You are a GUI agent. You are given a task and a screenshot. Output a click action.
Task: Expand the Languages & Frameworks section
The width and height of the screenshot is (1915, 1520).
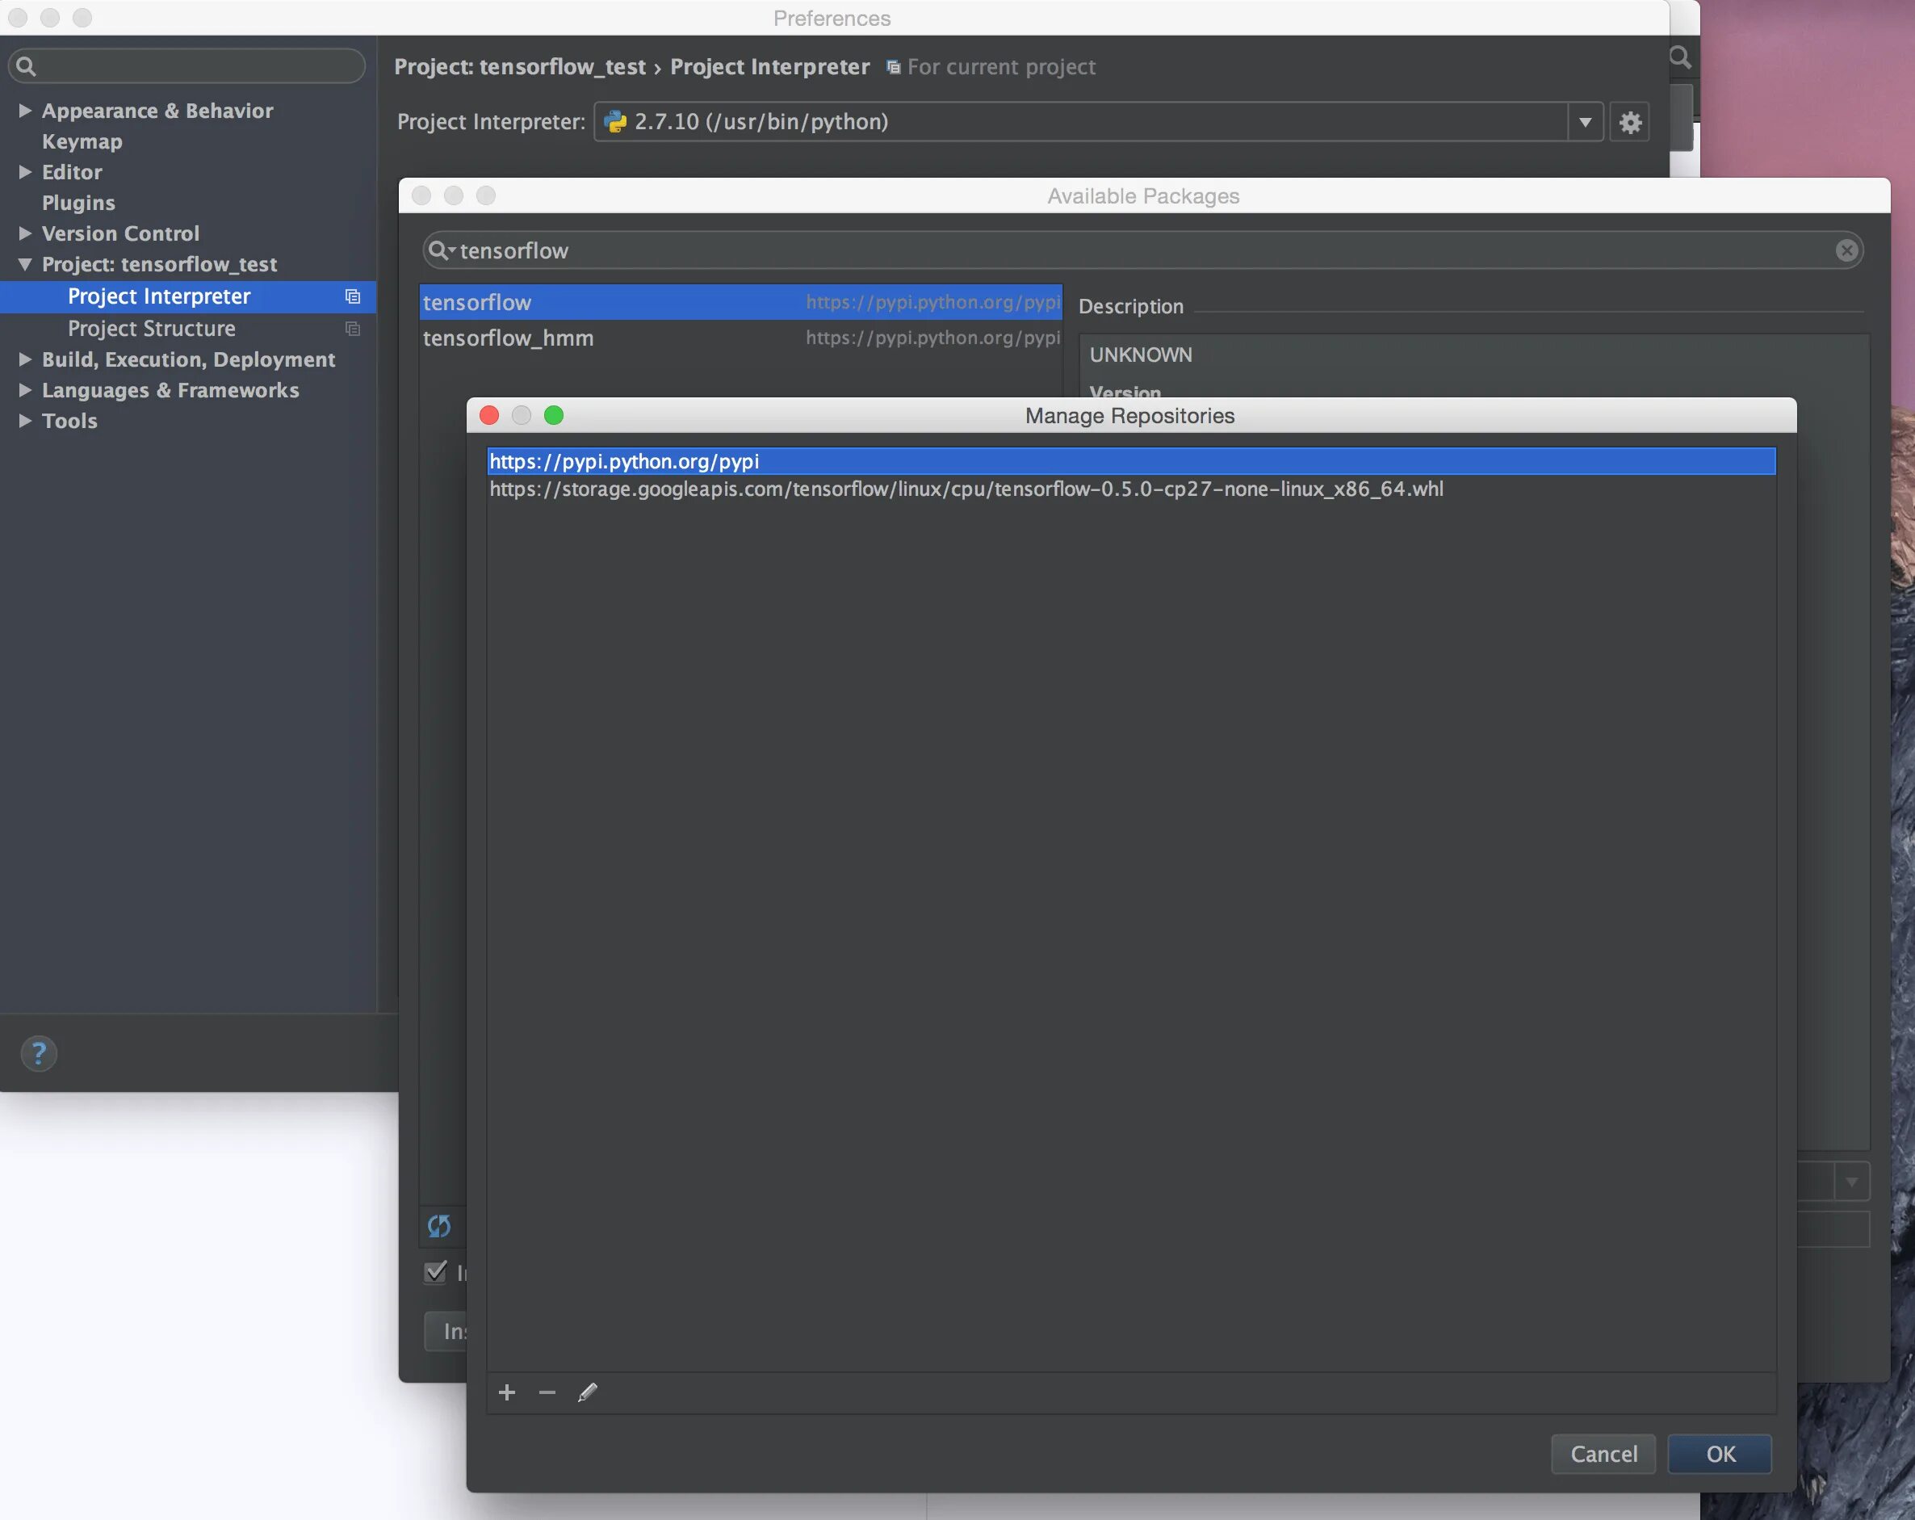pyautogui.click(x=25, y=390)
